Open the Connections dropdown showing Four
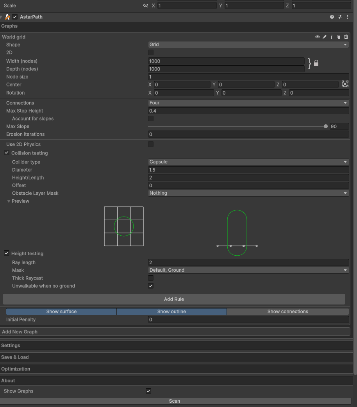 (248, 103)
